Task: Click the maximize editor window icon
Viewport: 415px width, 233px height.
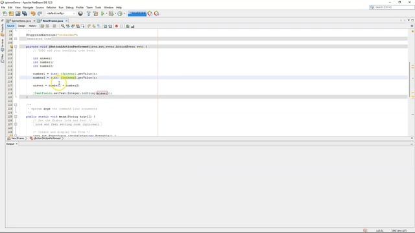Action: coord(412,20)
